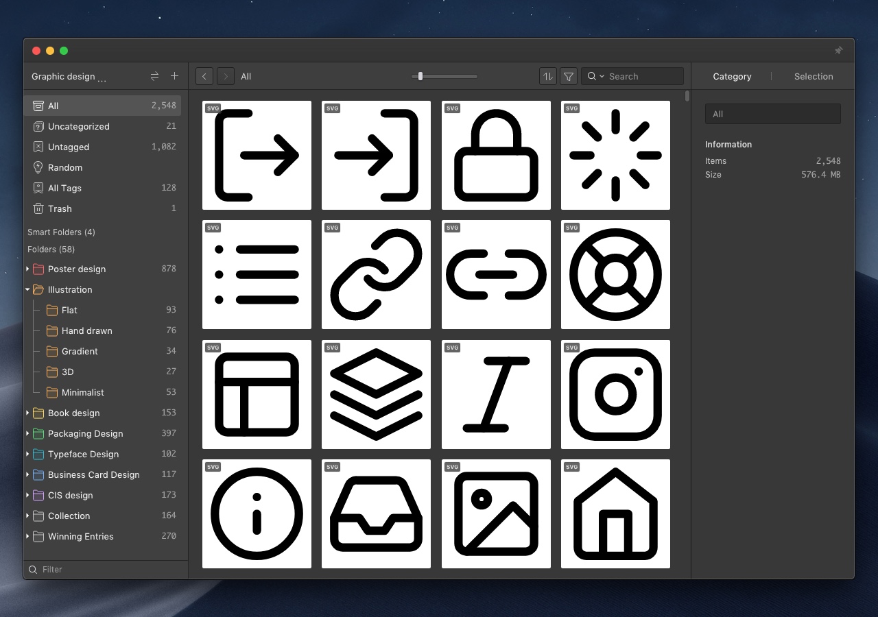Select the Instagram logo SVG thumbnail

tap(615, 394)
